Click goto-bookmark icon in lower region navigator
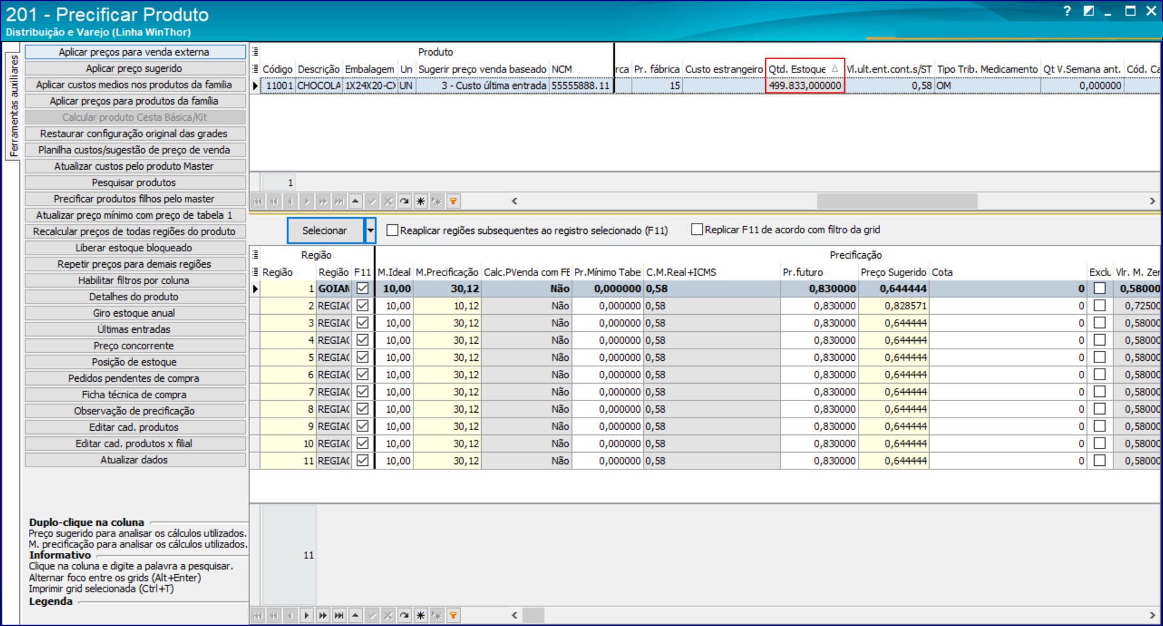 (437, 616)
